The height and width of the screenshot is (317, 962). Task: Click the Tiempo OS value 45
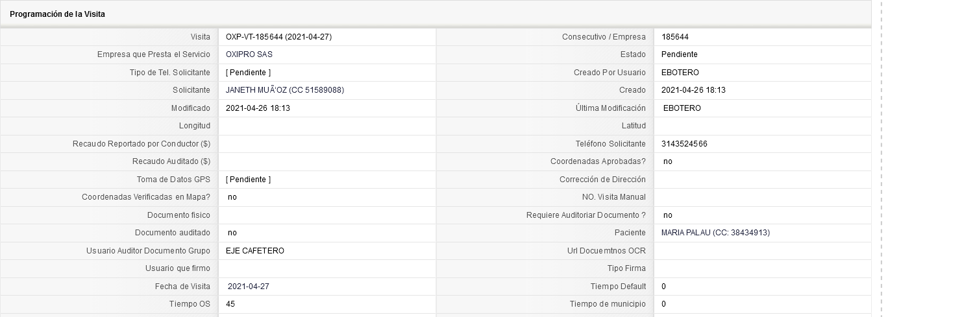230,304
